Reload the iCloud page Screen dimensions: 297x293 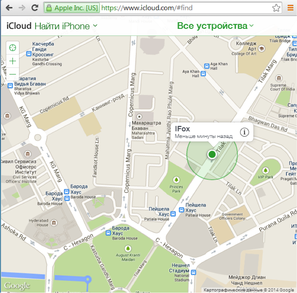point(35,8)
